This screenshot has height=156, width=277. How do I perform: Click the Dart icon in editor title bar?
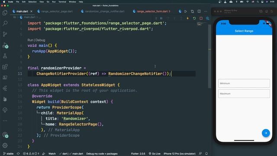tap(180, 11)
